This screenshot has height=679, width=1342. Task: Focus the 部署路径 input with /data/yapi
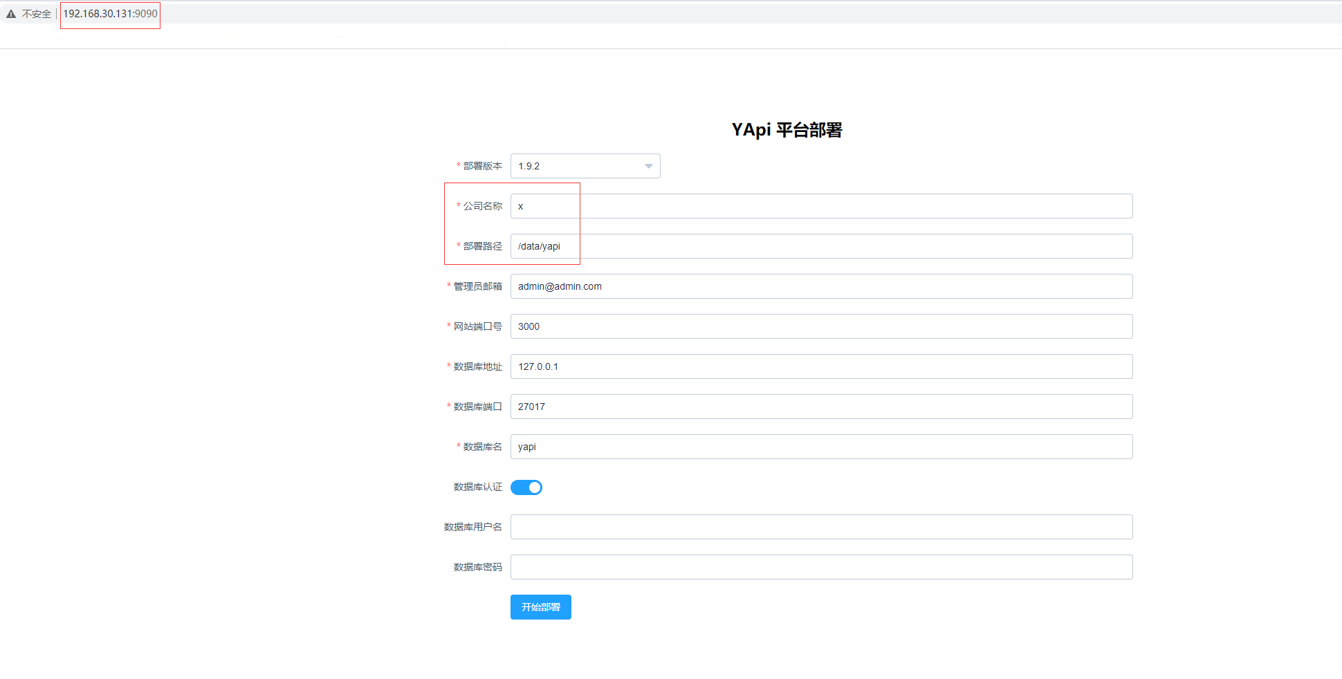(821, 246)
